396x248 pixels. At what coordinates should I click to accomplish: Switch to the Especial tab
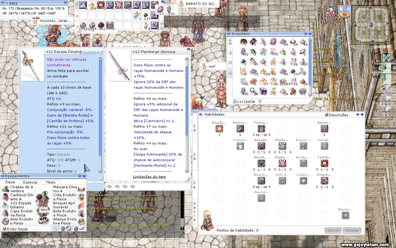pos(30,182)
